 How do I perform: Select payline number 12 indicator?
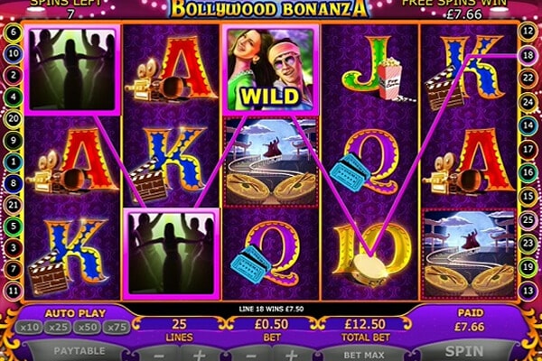[528, 32]
